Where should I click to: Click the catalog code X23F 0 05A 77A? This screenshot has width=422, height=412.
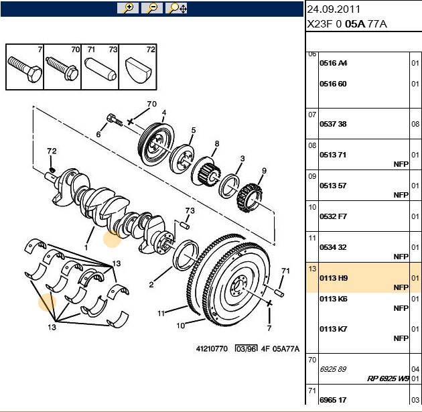[347, 24]
